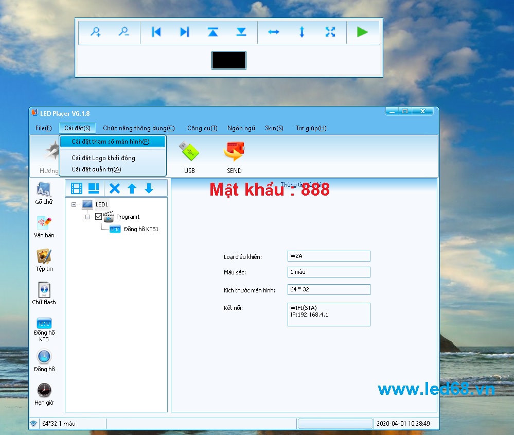The height and width of the screenshot is (435, 514).
Task: Move item up with the blue arrow icon
Action: tap(133, 188)
